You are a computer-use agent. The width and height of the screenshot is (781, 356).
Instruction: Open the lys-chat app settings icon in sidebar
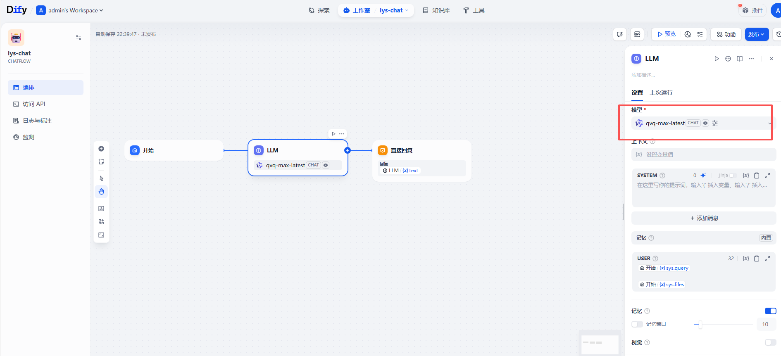79,38
